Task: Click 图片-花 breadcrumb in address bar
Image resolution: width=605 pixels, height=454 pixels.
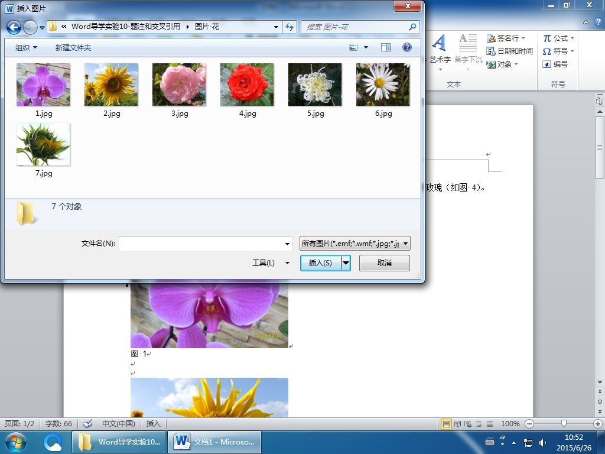Action: click(207, 27)
